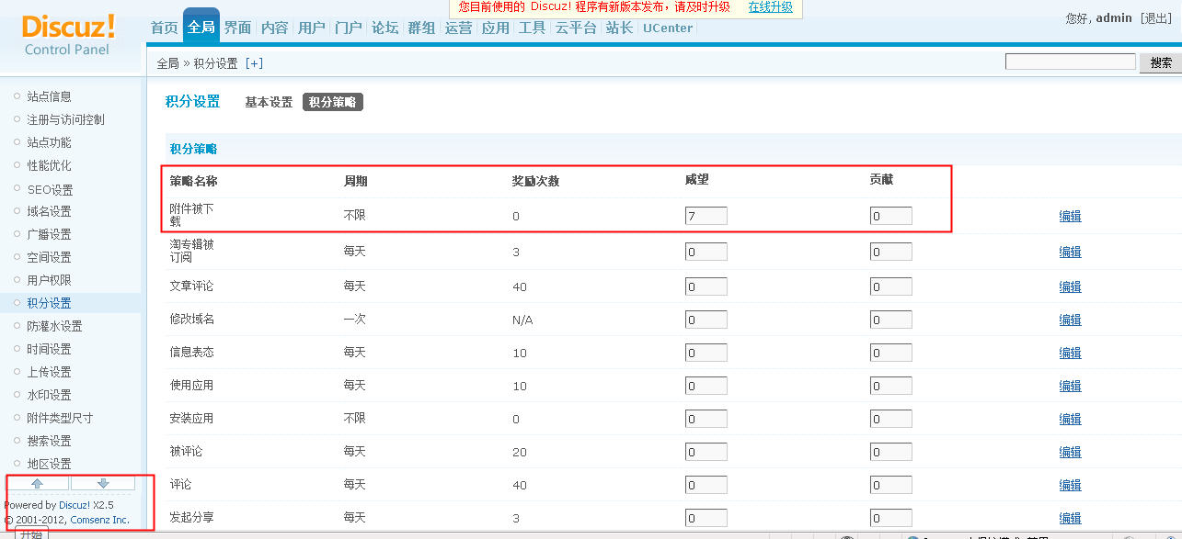The image size is (1182, 539).
Task: Click the 威望 field for 修改域名 row
Action: (x=706, y=320)
